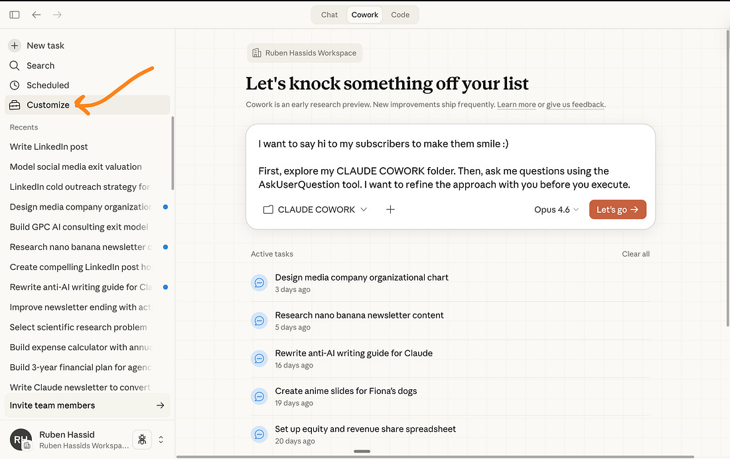Switch to the Code tab
The height and width of the screenshot is (459, 730).
click(x=400, y=15)
